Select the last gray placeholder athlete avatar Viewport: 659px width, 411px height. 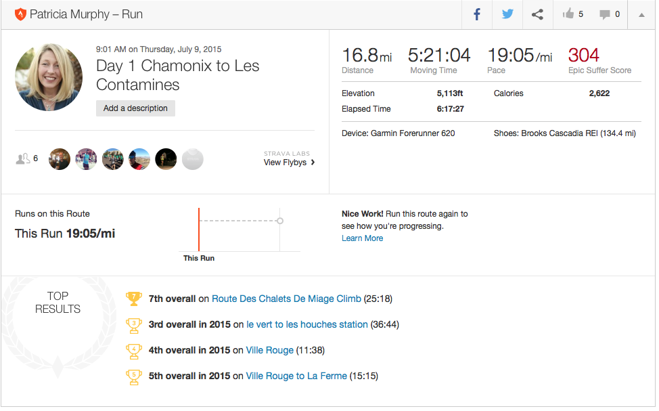point(193,159)
